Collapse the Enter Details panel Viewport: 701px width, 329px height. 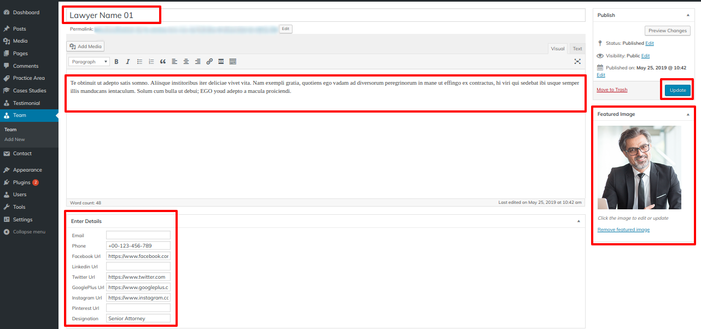[579, 221]
